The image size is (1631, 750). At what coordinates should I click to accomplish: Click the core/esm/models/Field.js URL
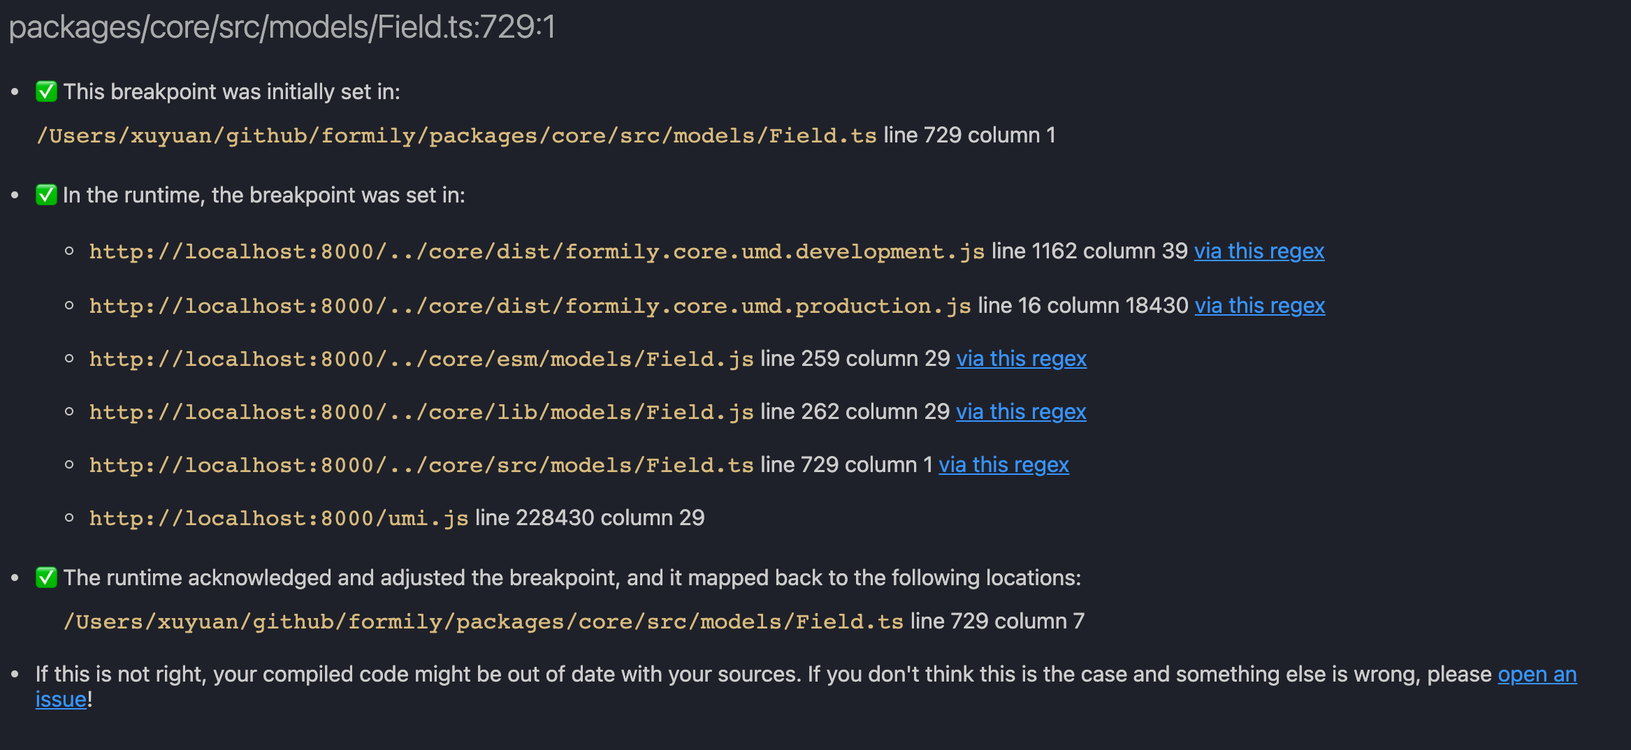point(421,359)
